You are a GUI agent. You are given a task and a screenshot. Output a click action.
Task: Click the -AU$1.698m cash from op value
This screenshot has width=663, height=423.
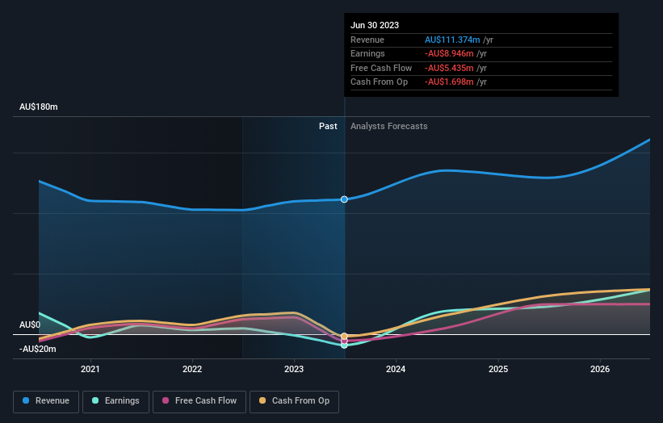tap(449, 82)
